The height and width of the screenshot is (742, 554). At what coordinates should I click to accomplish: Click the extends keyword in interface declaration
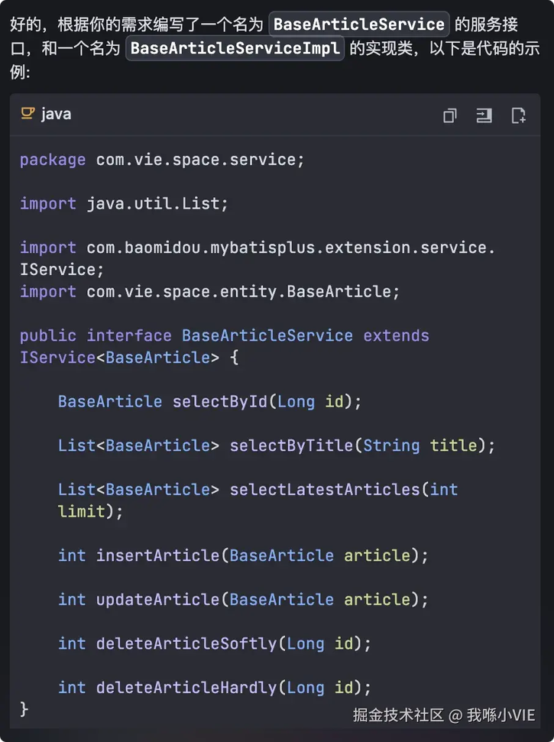pyautogui.click(x=396, y=335)
